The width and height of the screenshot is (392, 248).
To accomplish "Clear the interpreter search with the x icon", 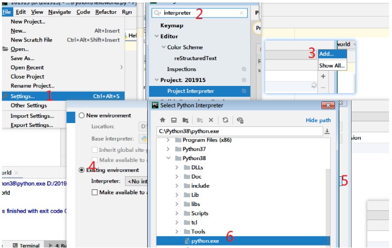I will pyautogui.click(x=241, y=13).
